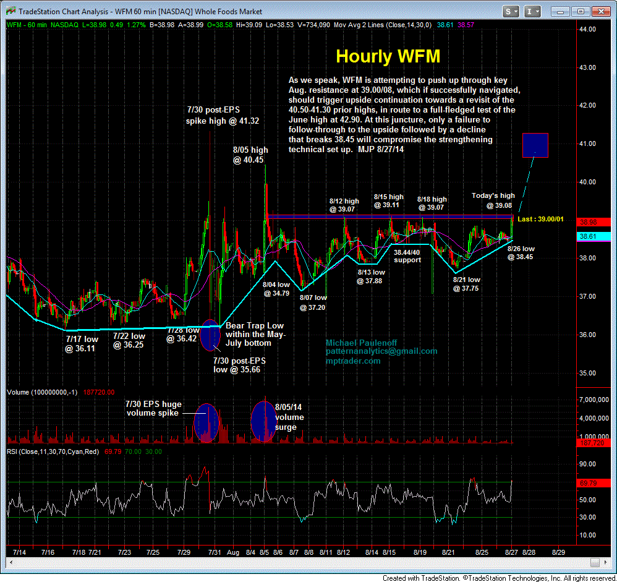
Task: Close the WFM Chart Analysis window
Action: 602,11
